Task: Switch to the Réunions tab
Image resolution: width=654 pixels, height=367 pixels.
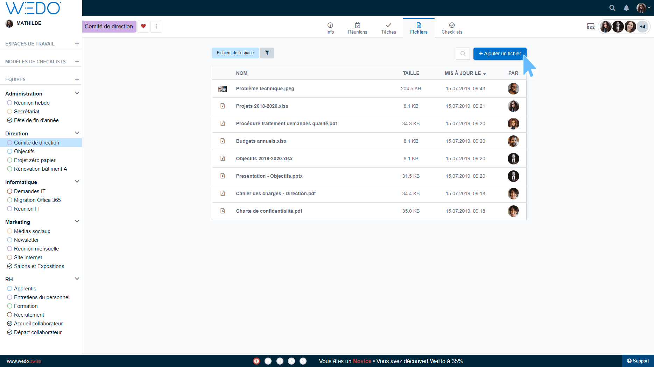Action: [x=357, y=28]
